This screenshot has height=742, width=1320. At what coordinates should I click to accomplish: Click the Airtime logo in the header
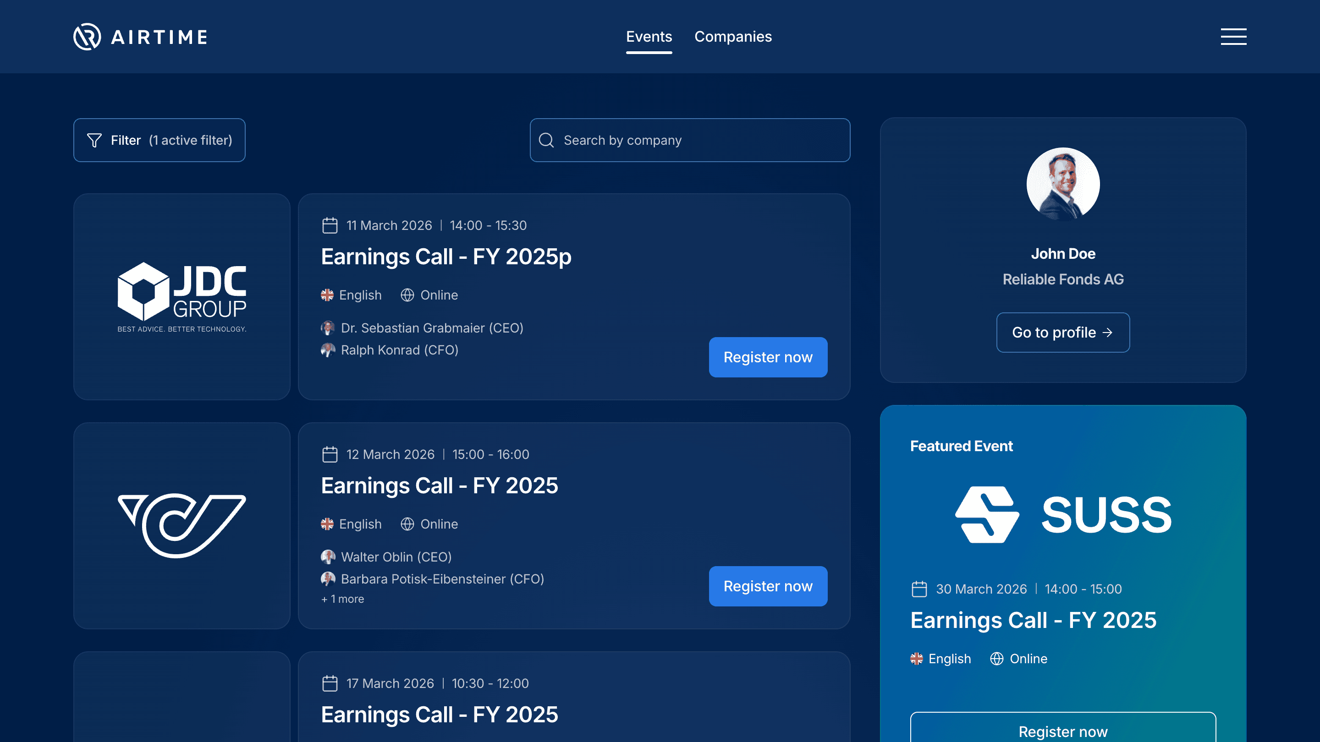coord(139,36)
